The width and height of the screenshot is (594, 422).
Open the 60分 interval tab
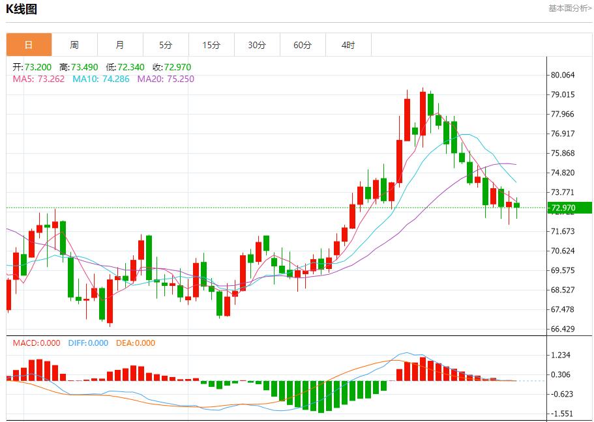pos(303,45)
